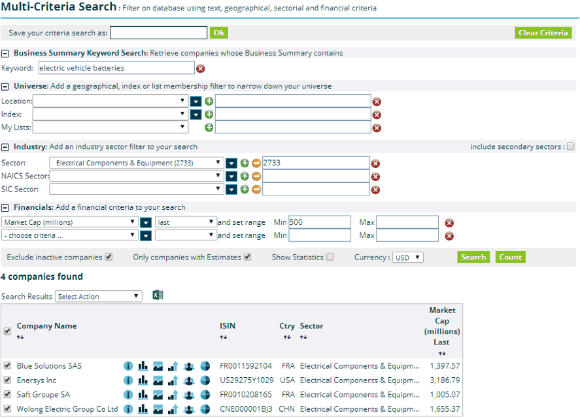This screenshot has height=419, width=580.
Task: Uncheck Only companies with Estimates
Action: 247,257
